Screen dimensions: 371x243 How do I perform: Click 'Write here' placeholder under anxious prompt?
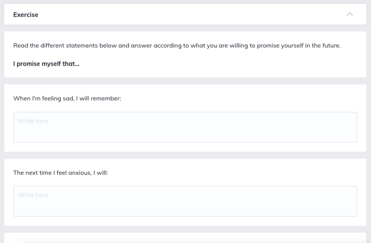33,195
